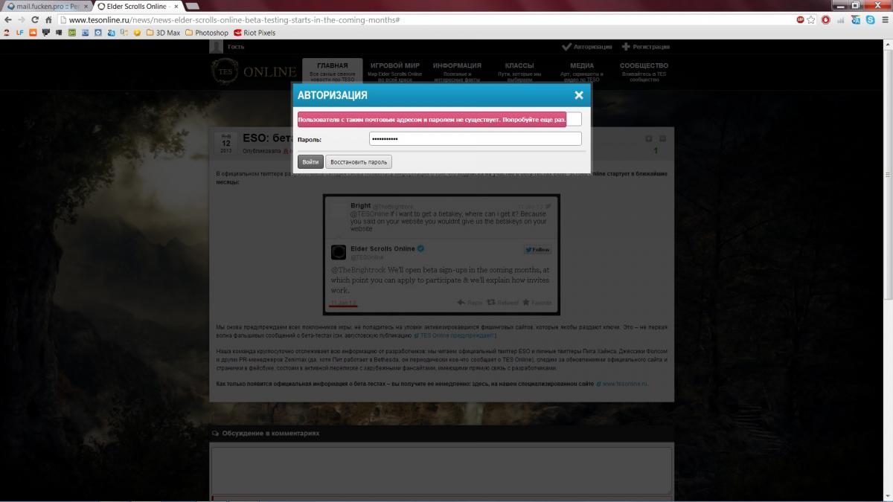Click the red AdBlock extension icon
893x502 pixels.
[800, 19]
